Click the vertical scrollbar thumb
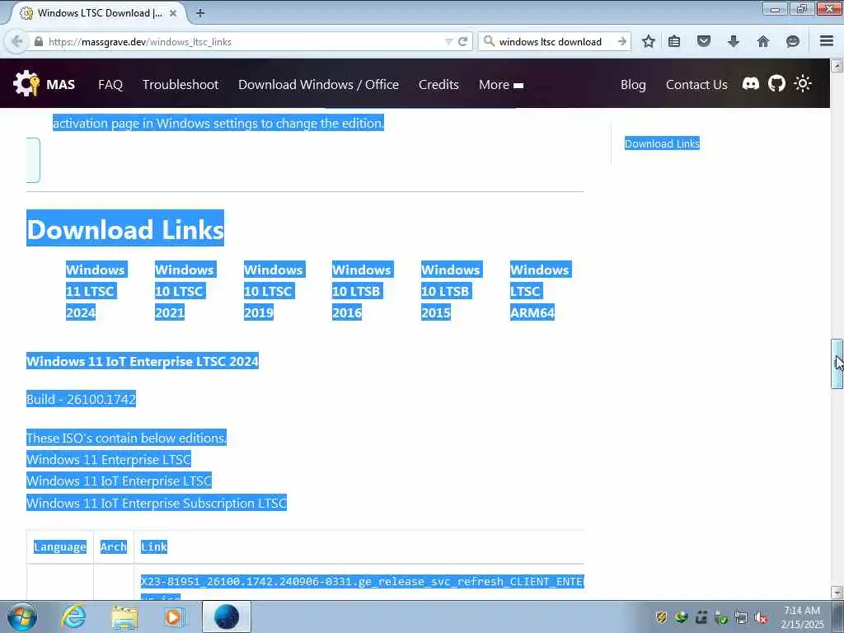Viewport: 844px width, 633px height. [x=837, y=363]
